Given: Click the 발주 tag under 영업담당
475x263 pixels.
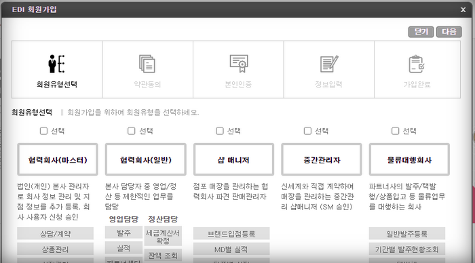Looking at the screenshot, I should click(123, 232).
